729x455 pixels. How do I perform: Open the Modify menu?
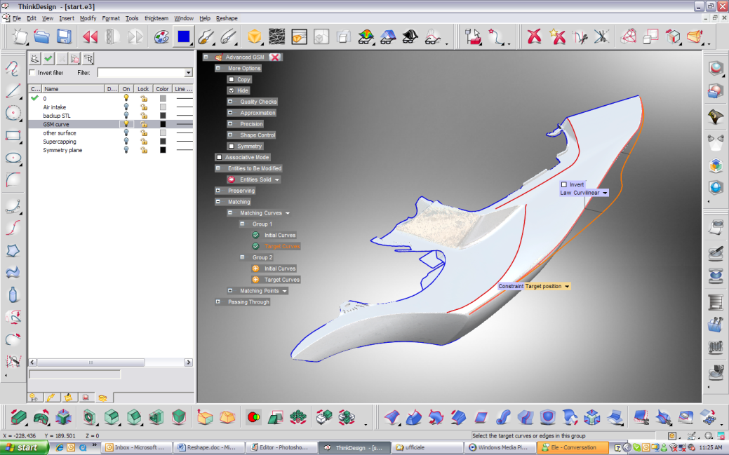[x=88, y=18]
